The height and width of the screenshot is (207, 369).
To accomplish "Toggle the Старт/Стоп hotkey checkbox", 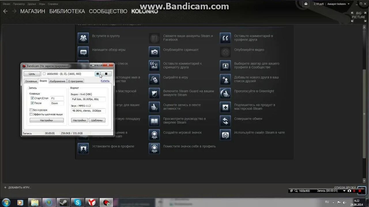I will pos(32,98).
